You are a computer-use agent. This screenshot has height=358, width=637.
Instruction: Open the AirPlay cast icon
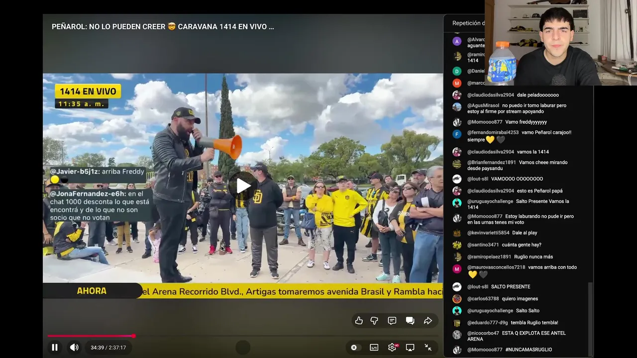click(x=410, y=348)
